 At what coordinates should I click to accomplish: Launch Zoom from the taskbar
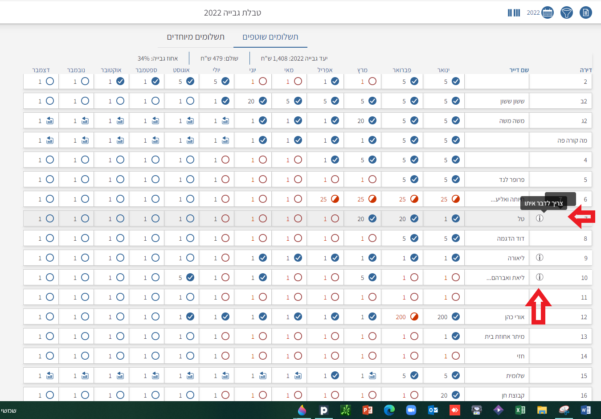[x=411, y=410]
